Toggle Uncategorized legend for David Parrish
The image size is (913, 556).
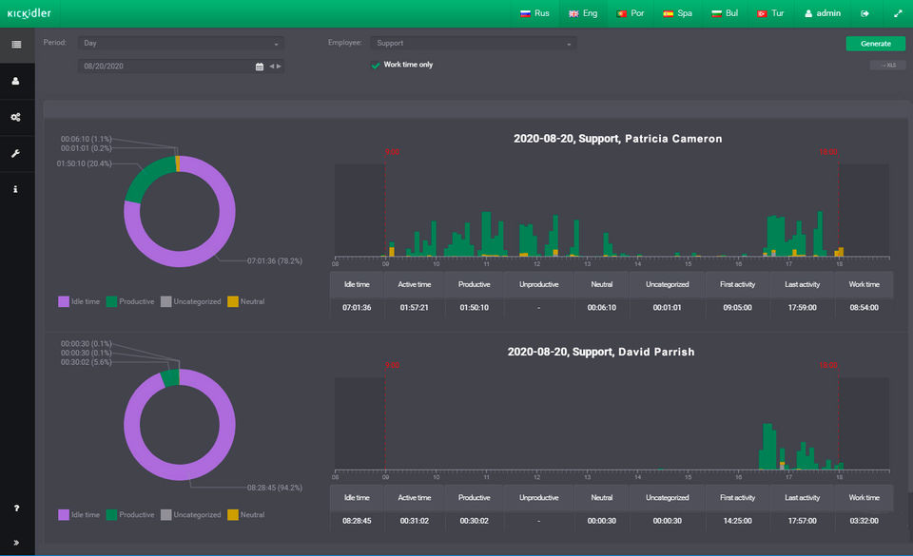pos(191,515)
